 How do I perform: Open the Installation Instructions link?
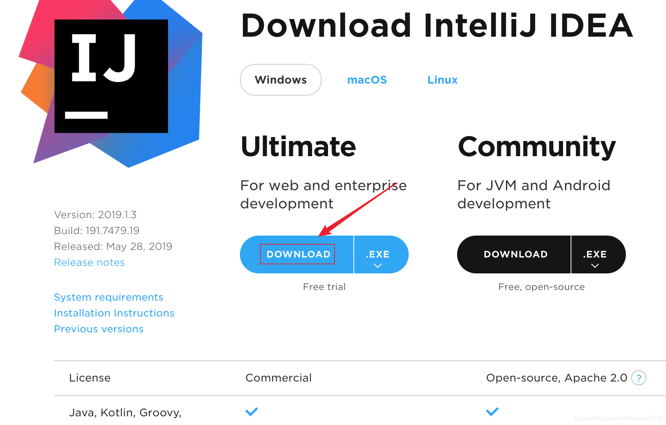coord(114,313)
